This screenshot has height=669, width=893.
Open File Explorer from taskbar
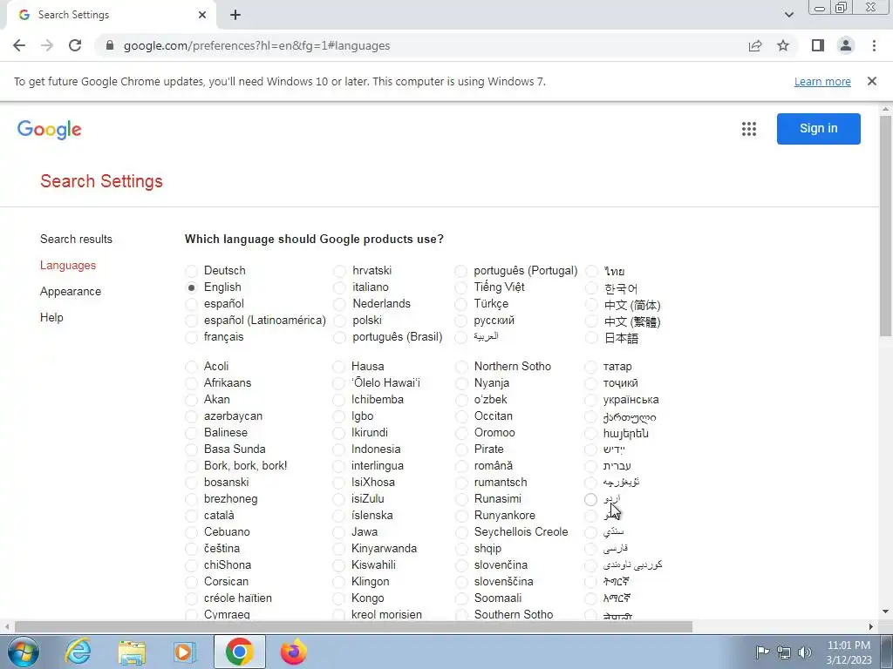pyautogui.click(x=132, y=652)
